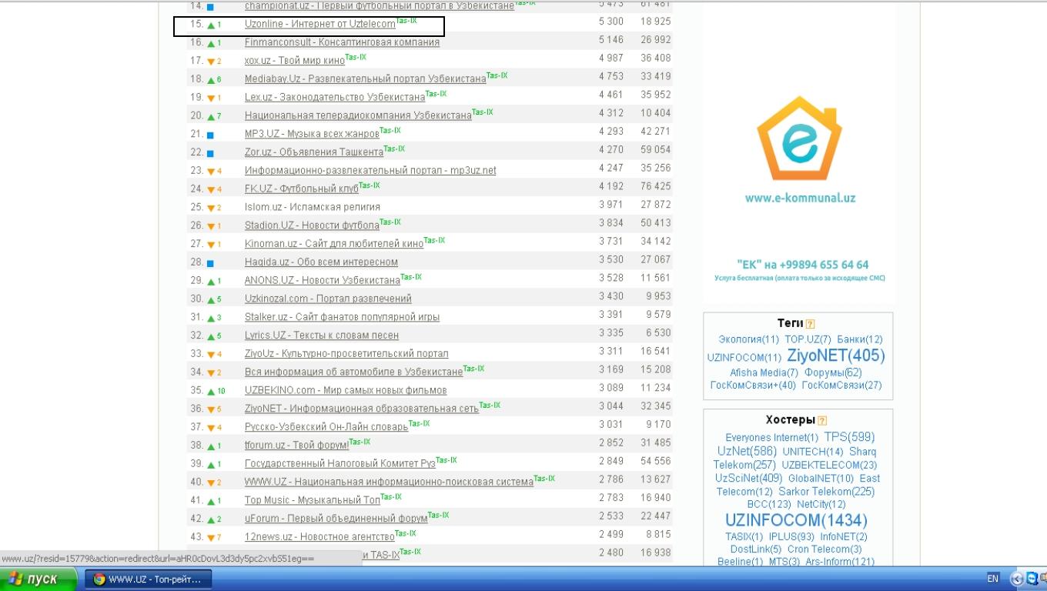Select the TOP.UZ(7) tag
This screenshot has height=591, width=1047.
[808, 339]
